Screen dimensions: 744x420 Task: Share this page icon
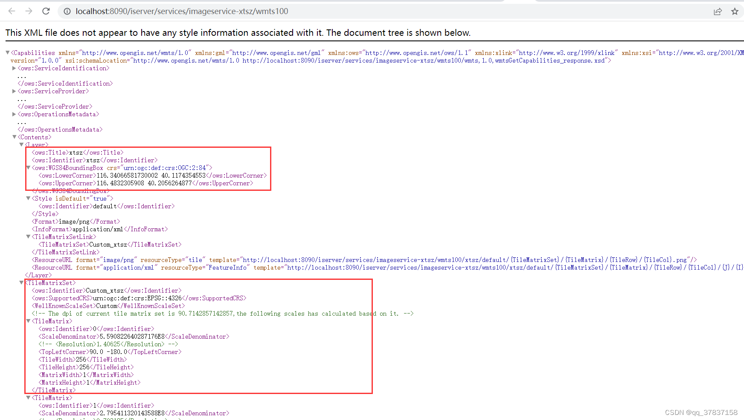point(718,12)
